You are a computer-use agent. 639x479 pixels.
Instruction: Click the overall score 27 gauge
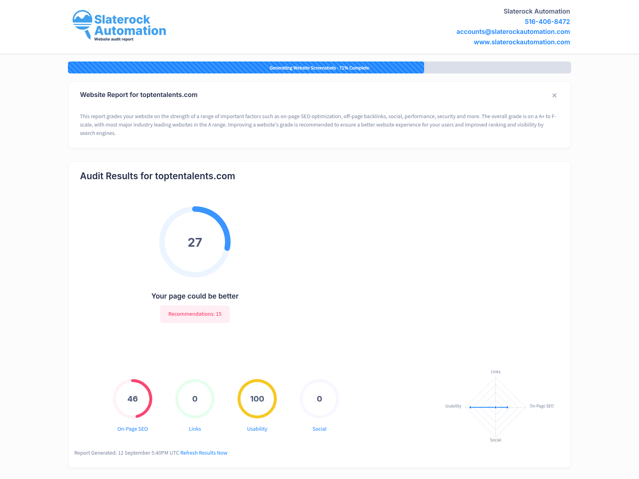click(195, 242)
